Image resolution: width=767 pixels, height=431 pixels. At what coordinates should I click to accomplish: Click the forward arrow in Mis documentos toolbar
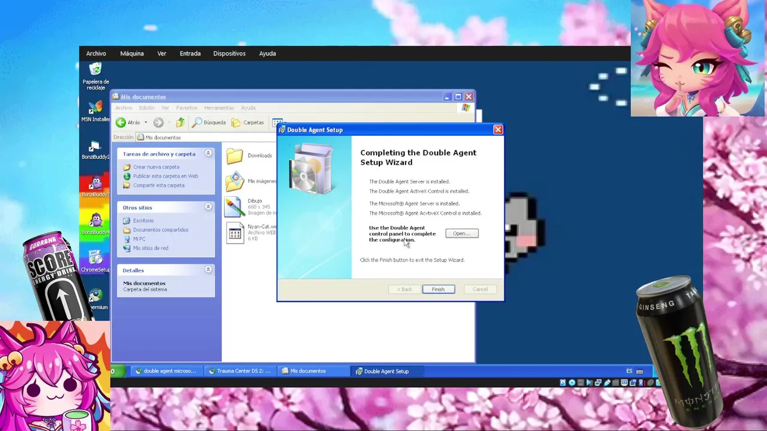158,122
